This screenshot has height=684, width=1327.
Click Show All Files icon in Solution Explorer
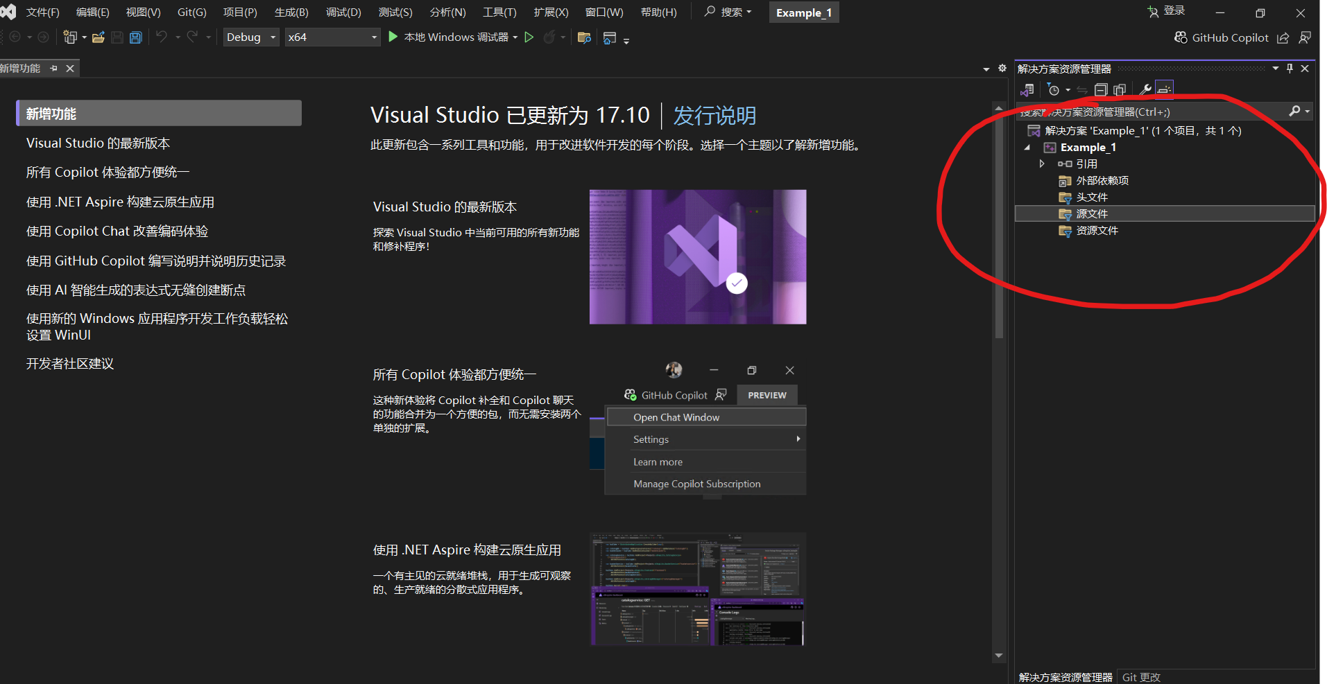pos(1120,89)
